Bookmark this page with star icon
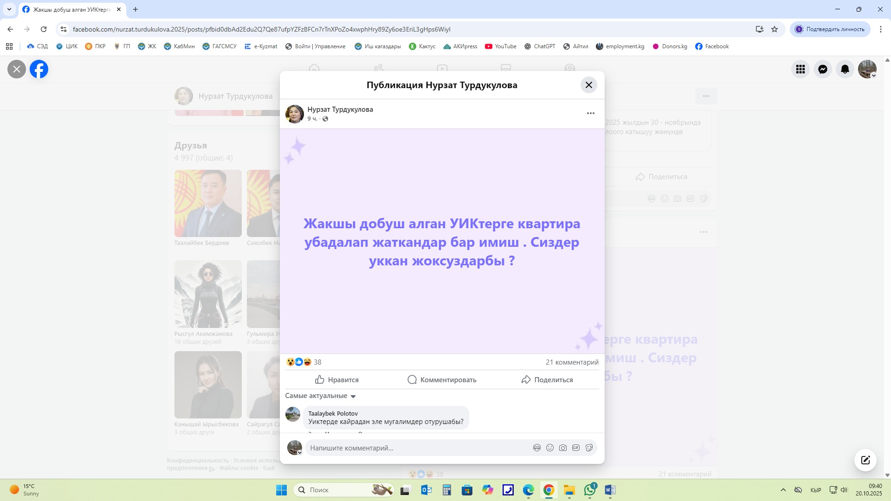 click(774, 29)
